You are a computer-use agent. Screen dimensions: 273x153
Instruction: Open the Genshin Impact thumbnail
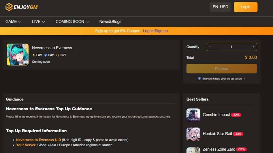click(193, 115)
